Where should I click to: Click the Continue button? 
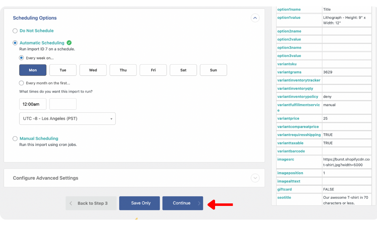click(182, 203)
